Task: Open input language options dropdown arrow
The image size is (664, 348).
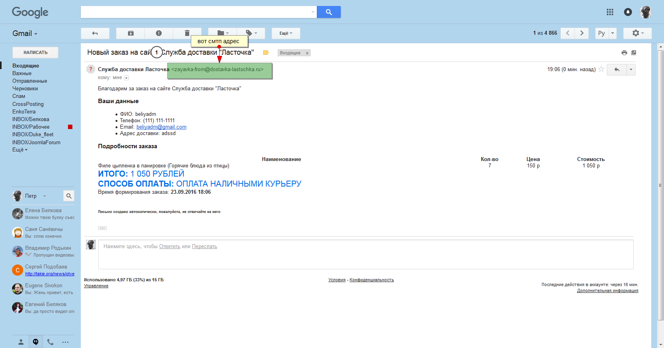Action: [x=612, y=33]
